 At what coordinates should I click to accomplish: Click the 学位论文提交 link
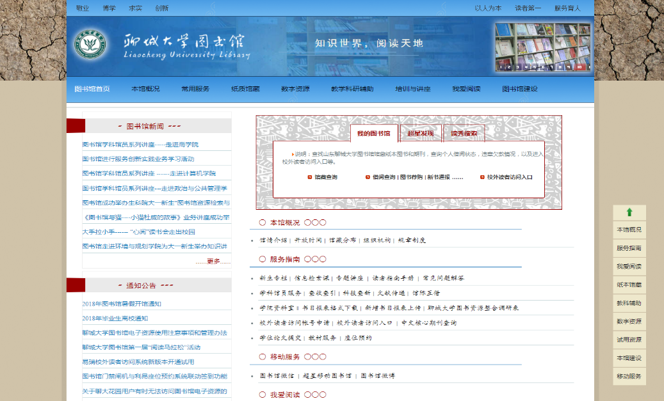point(280,338)
